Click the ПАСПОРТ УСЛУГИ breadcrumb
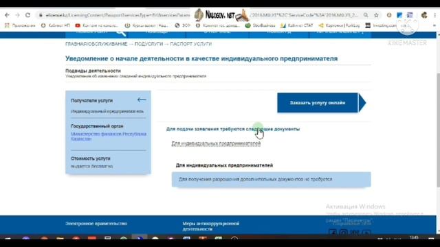Viewport: 440px width, 247px height. (x=191, y=44)
